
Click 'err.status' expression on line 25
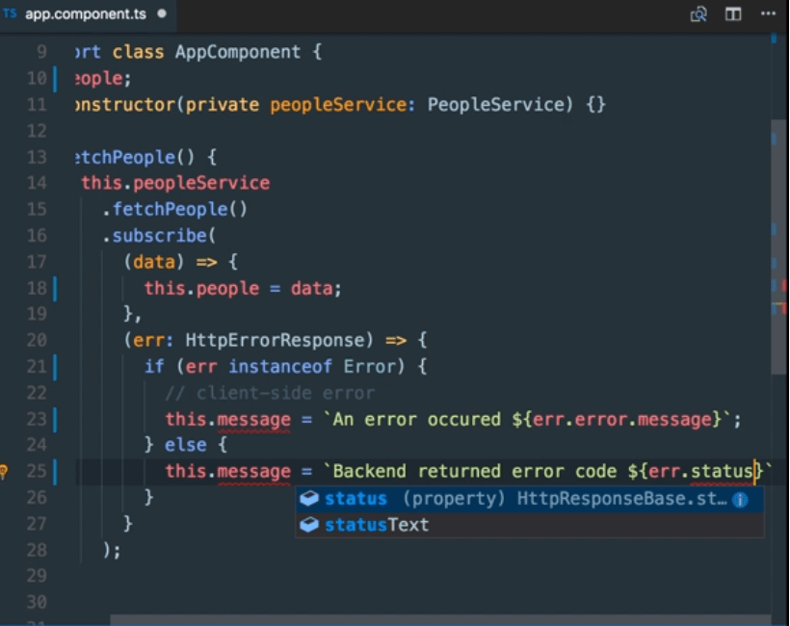[x=700, y=471]
